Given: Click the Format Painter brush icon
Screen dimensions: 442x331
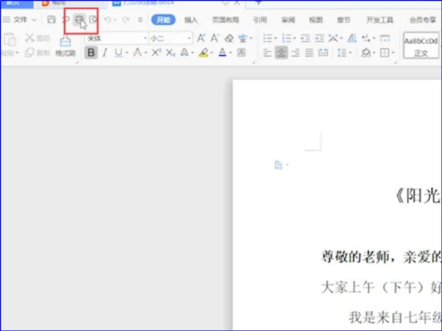Looking at the screenshot, I should (x=65, y=43).
